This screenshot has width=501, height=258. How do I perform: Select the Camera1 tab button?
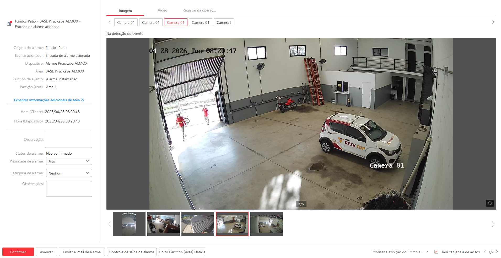click(224, 23)
